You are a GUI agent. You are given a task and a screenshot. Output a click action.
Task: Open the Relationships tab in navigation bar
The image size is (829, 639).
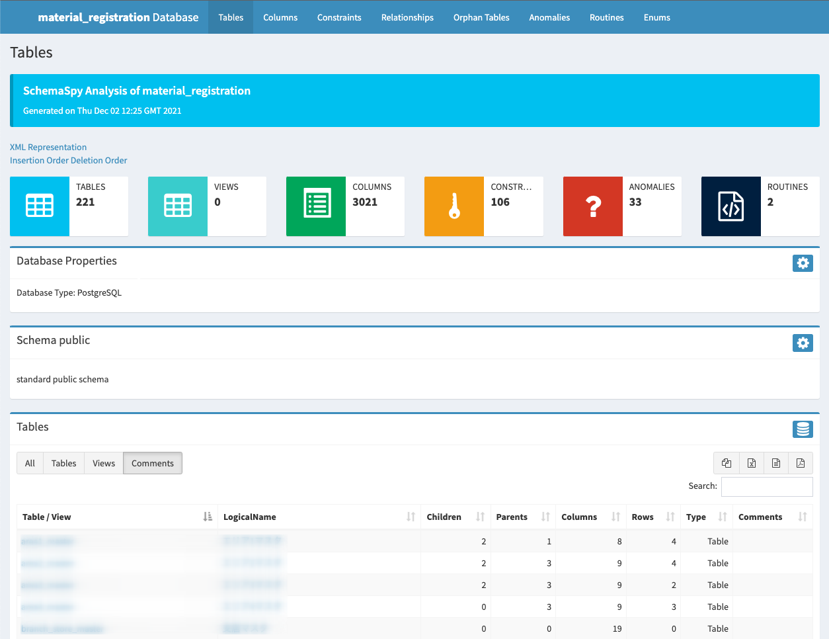click(407, 17)
